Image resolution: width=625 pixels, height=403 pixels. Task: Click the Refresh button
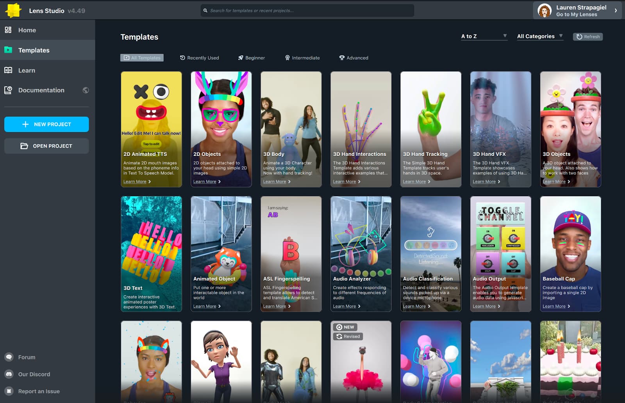(x=588, y=37)
